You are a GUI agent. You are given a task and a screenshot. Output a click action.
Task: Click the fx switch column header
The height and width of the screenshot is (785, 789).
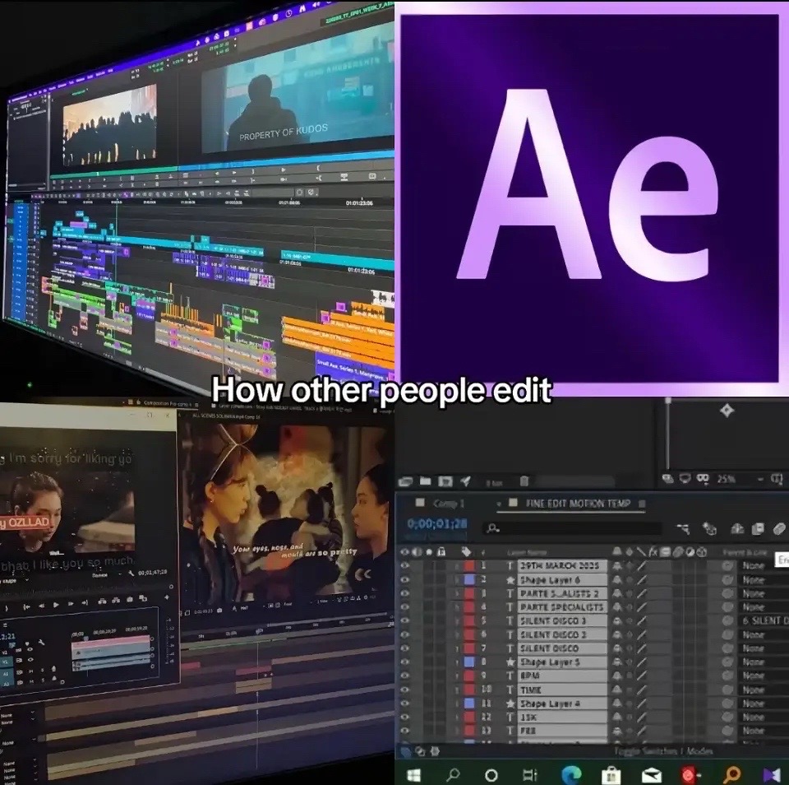(x=653, y=551)
